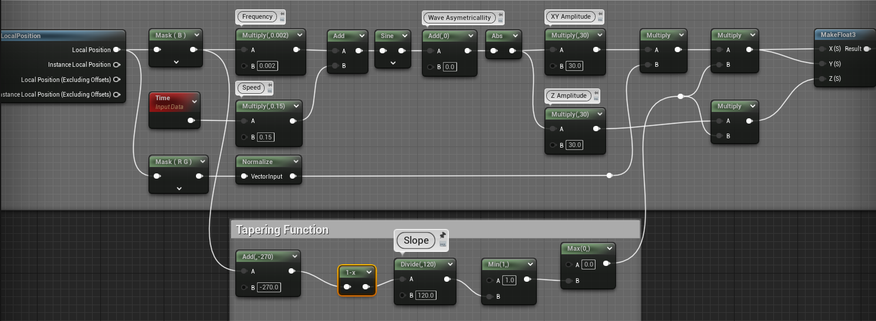Click the MakeFloat3 Result output pin

point(867,49)
